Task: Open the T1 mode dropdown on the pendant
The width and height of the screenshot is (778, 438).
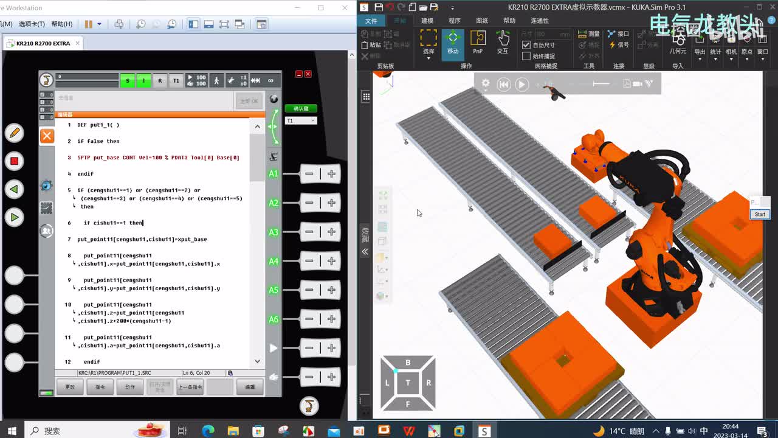Action: point(301,120)
